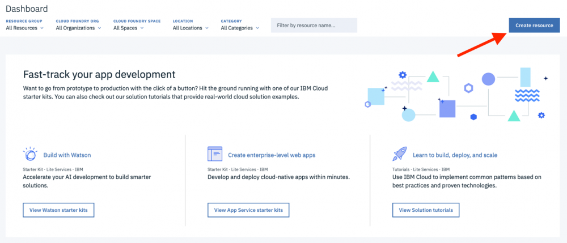Expand the All Categories dropdown

click(x=240, y=28)
